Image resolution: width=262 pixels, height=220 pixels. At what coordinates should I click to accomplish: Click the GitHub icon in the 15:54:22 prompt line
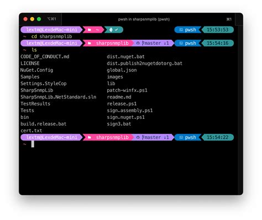click(x=138, y=138)
